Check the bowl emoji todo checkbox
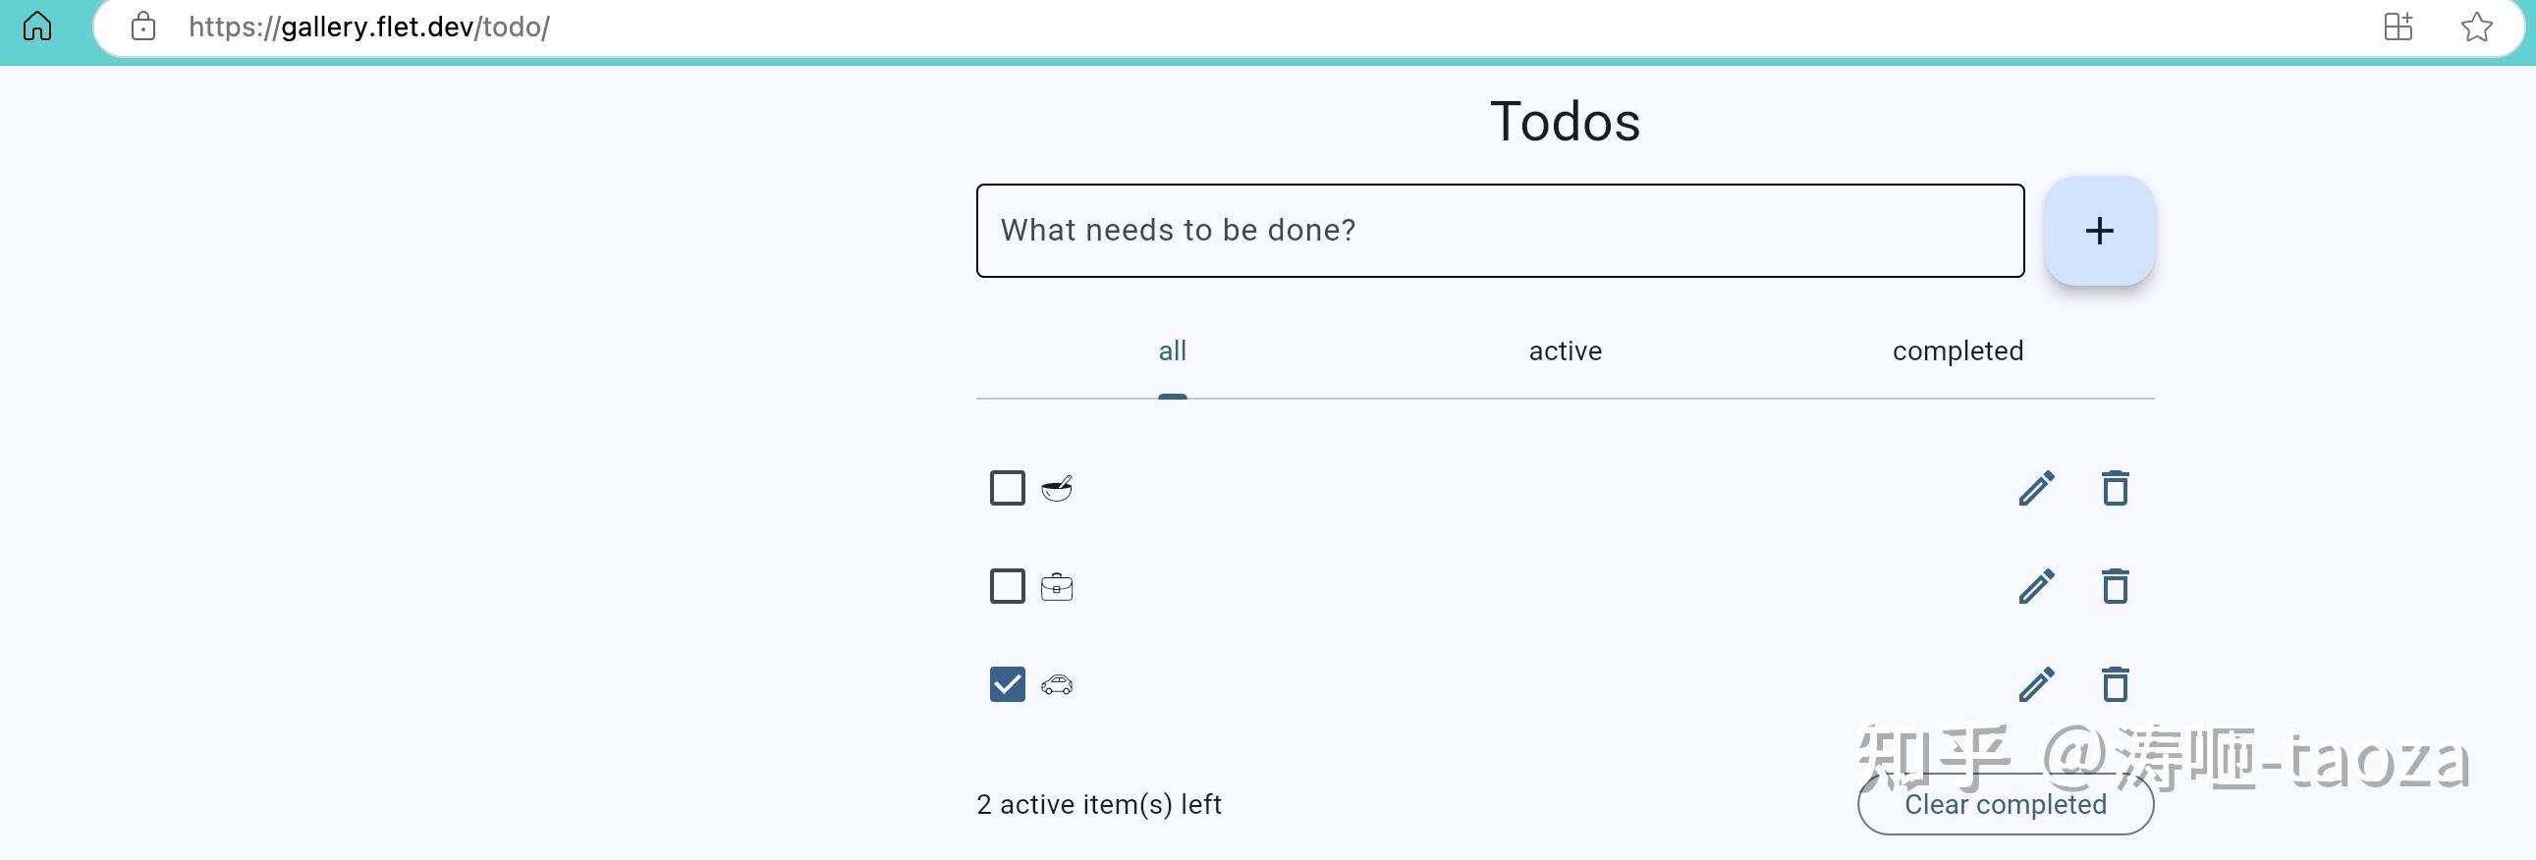The image size is (2536, 860). click(x=1007, y=488)
